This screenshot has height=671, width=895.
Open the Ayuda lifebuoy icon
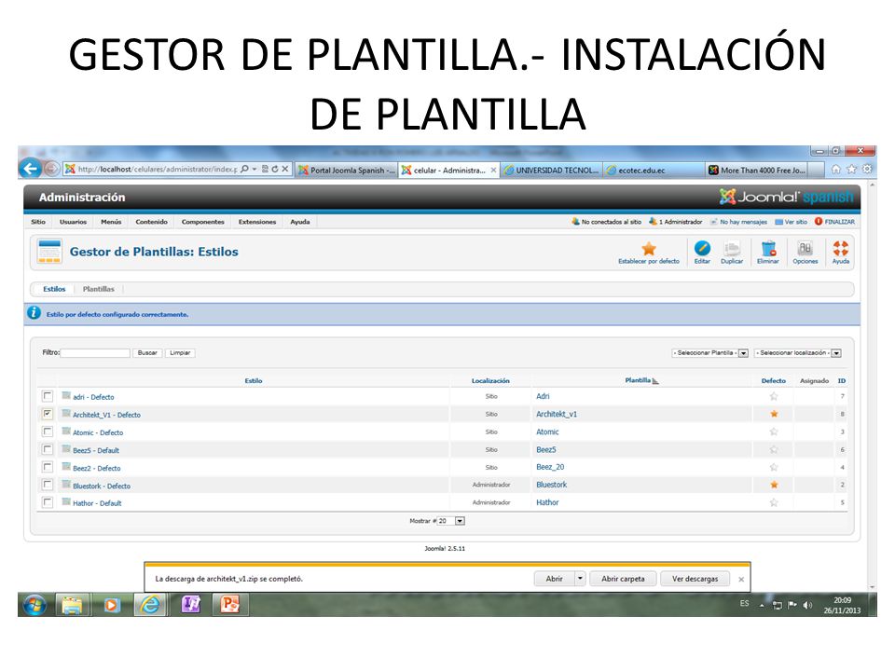pyautogui.click(x=840, y=248)
